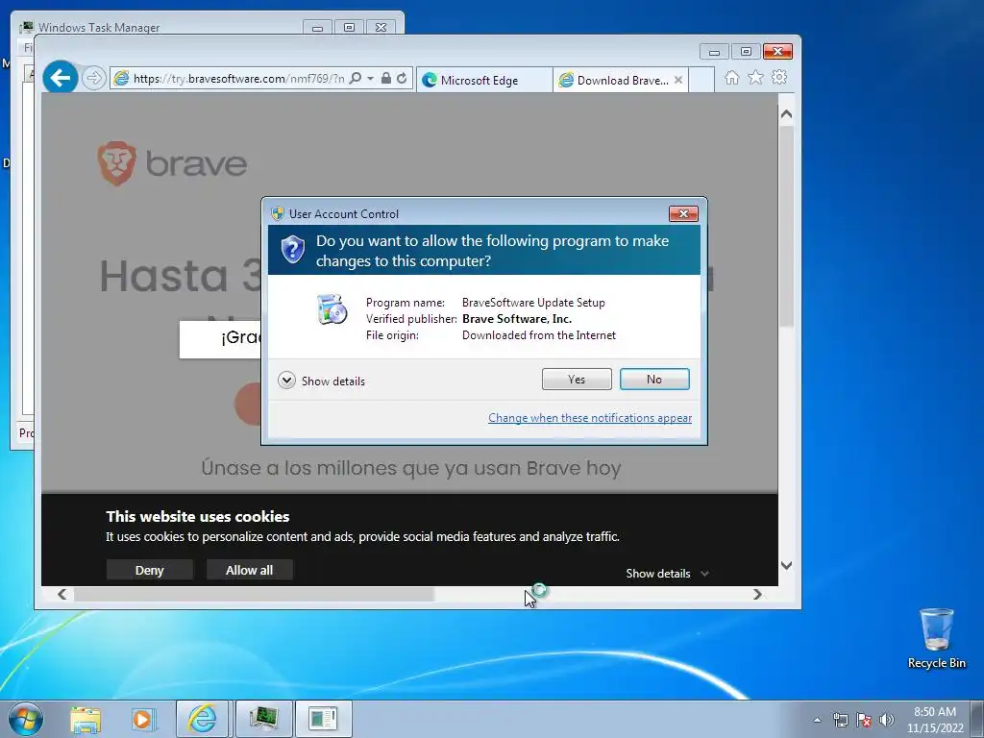The width and height of the screenshot is (984, 738).
Task: Show hidden system tray icons arrow
Action: 817,720
